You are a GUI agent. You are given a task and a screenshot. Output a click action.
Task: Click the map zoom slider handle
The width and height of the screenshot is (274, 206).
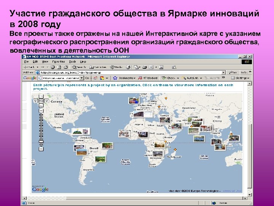[41, 142]
